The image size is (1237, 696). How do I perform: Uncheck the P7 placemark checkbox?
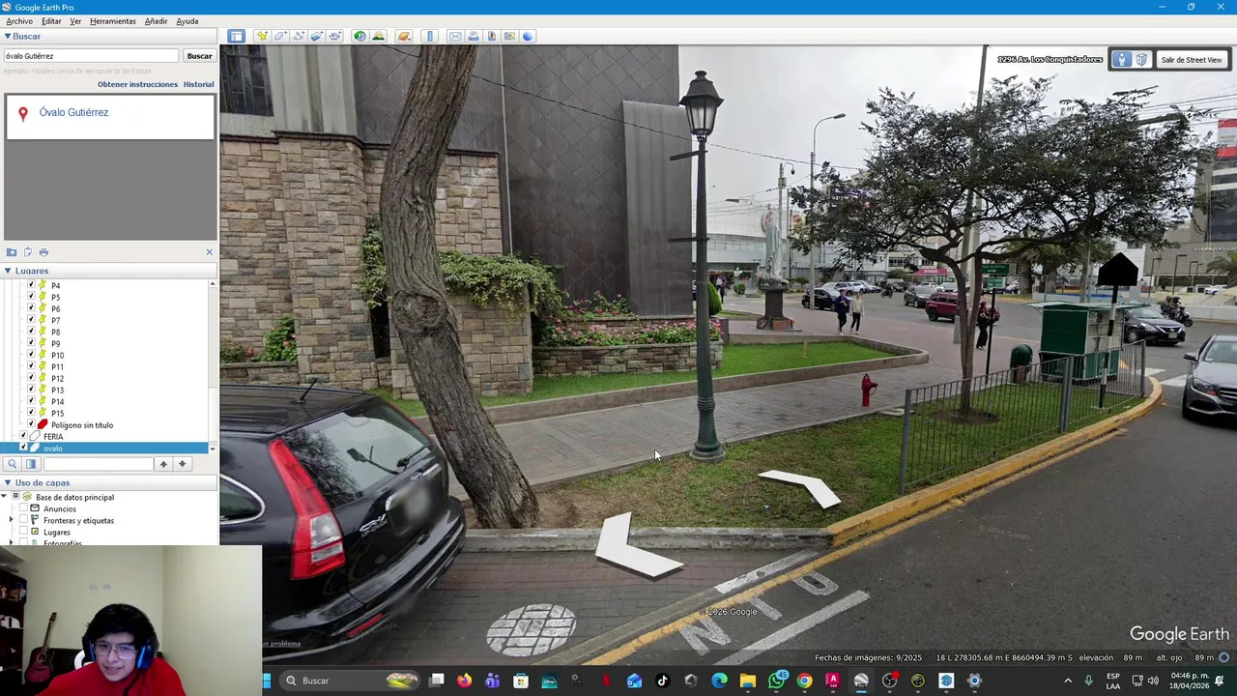[x=31, y=320]
